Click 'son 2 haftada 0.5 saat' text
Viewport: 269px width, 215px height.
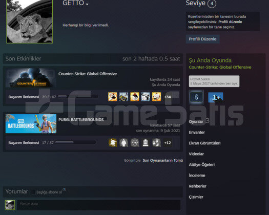coord(151,59)
